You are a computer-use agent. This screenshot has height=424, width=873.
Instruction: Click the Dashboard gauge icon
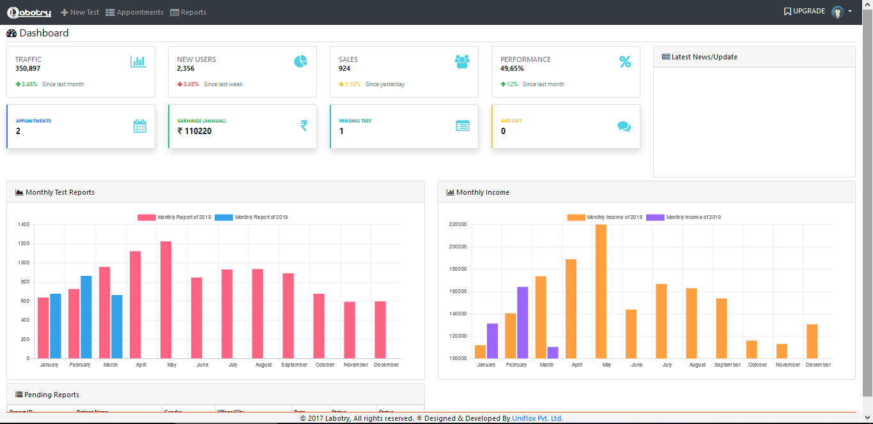(12, 33)
